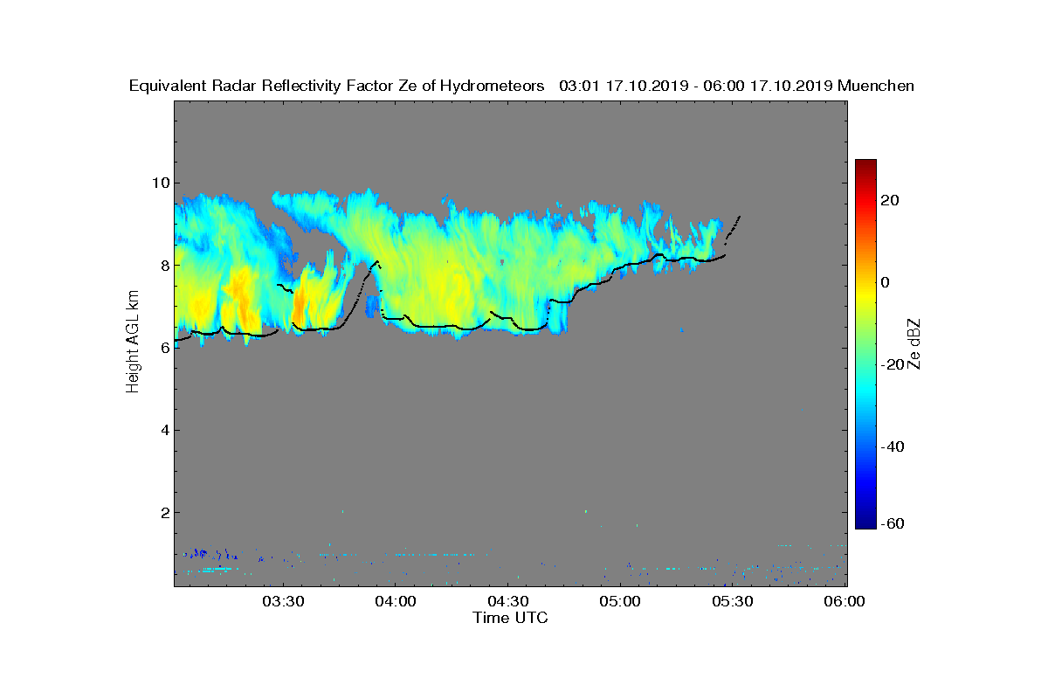This screenshot has height=699, width=1048.
Task: Click the dark blue bottom of the colorbar
Action: click(x=865, y=523)
